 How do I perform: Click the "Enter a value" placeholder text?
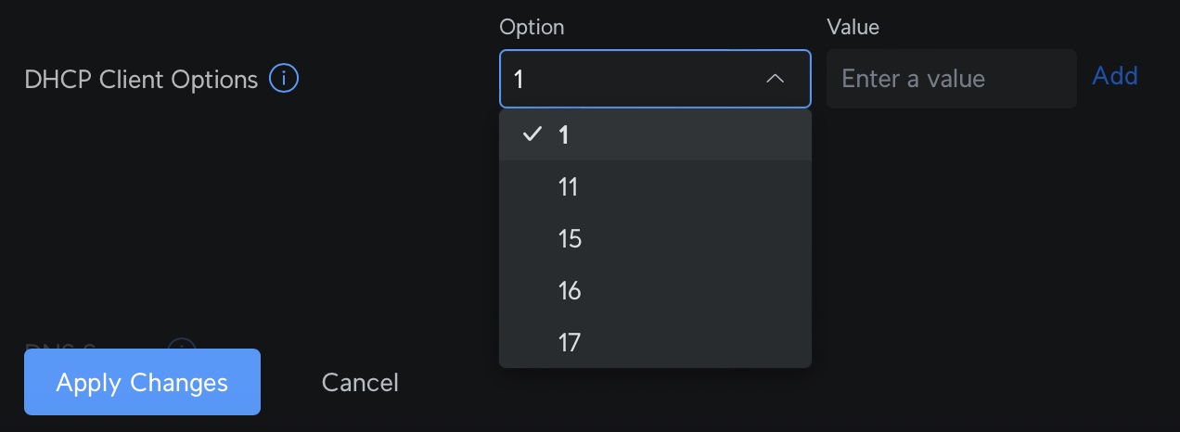tap(913, 79)
